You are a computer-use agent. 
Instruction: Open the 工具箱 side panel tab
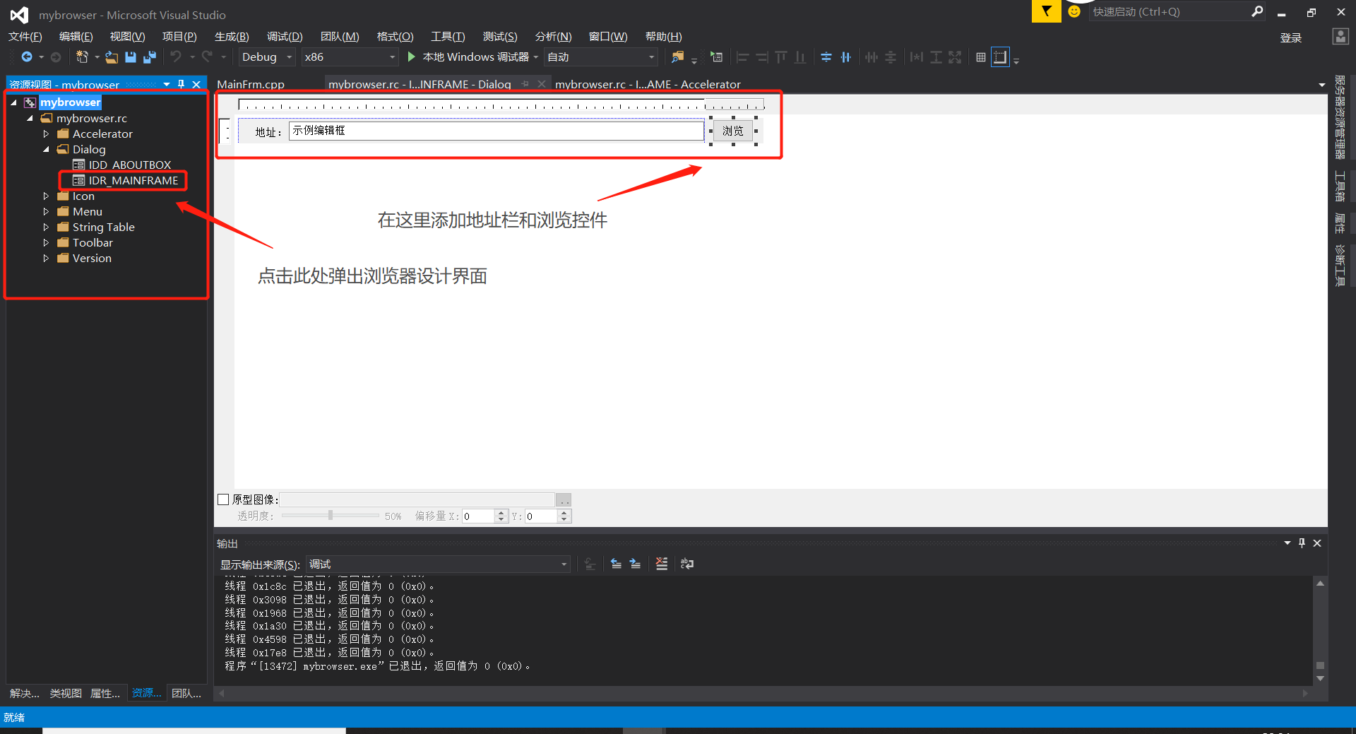point(1340,187)
